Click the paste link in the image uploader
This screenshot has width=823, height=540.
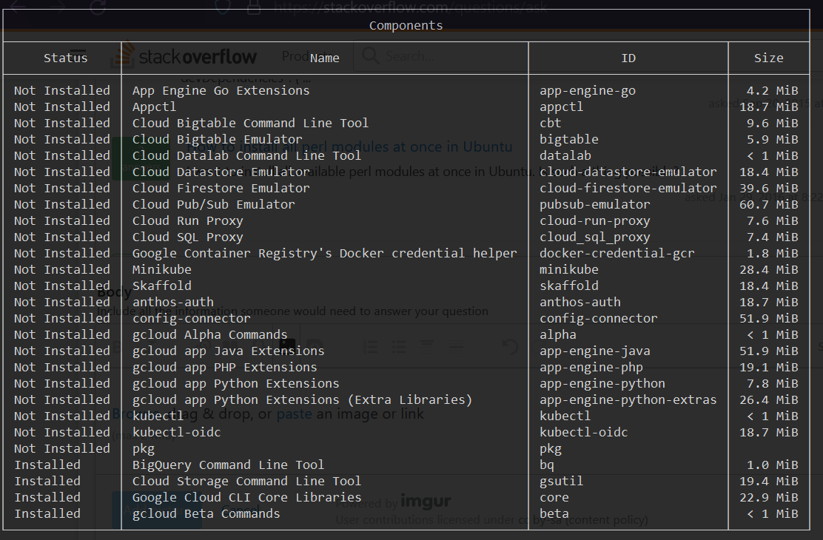pyautogui.click(x=295, y=414)
